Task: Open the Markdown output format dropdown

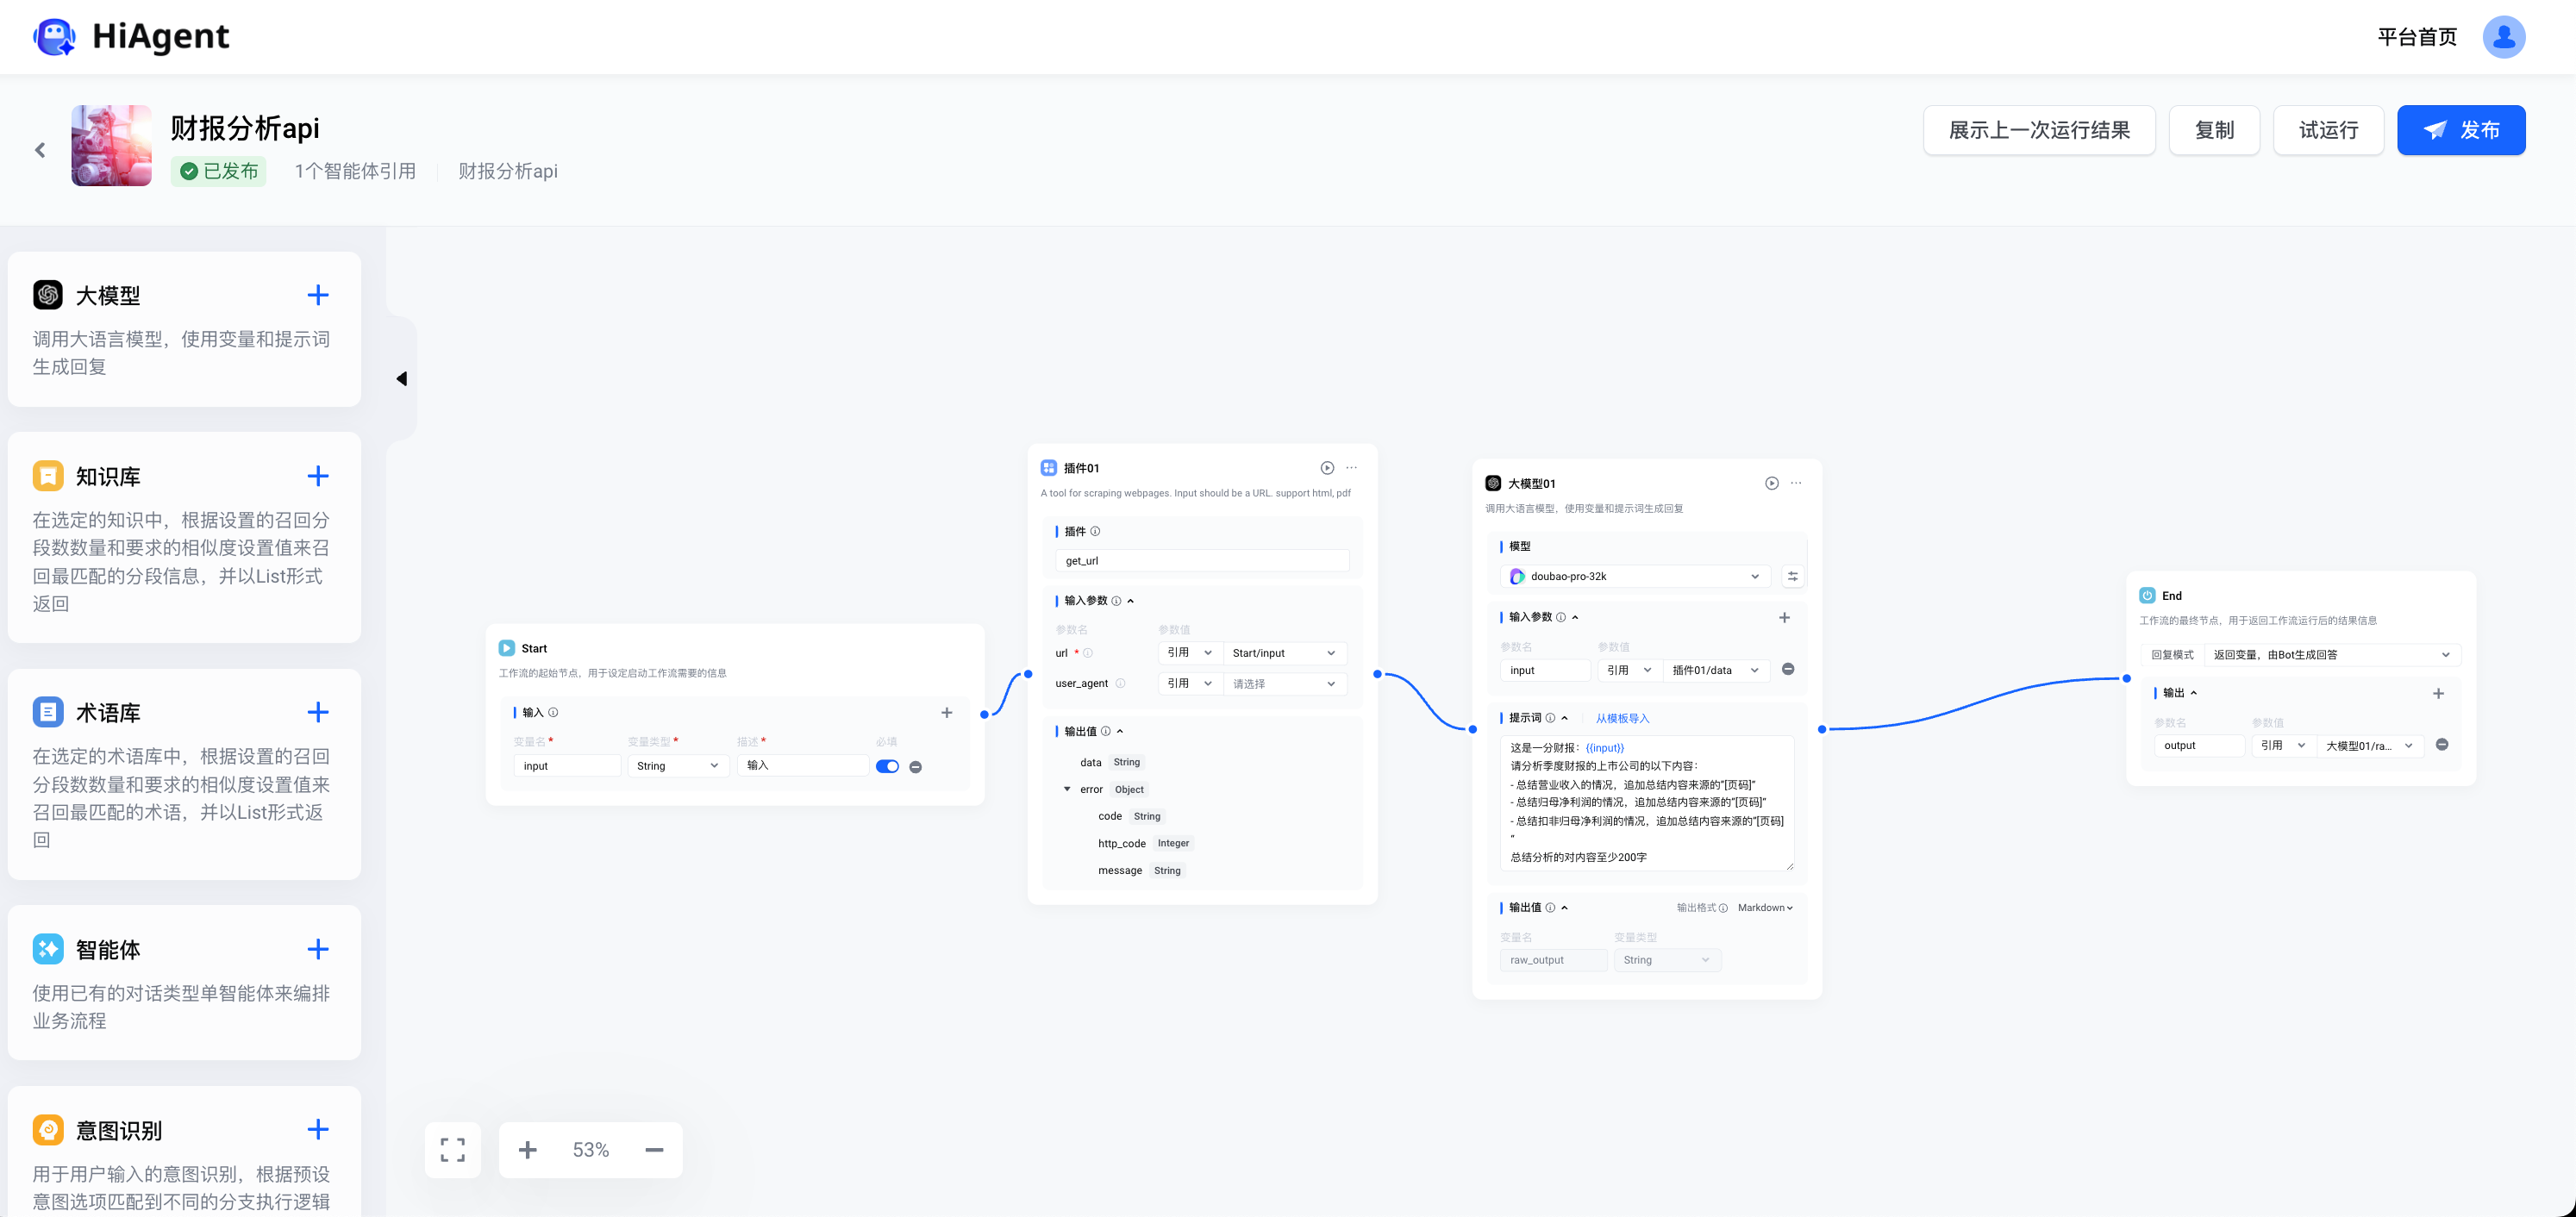Action: (1765, 908)
